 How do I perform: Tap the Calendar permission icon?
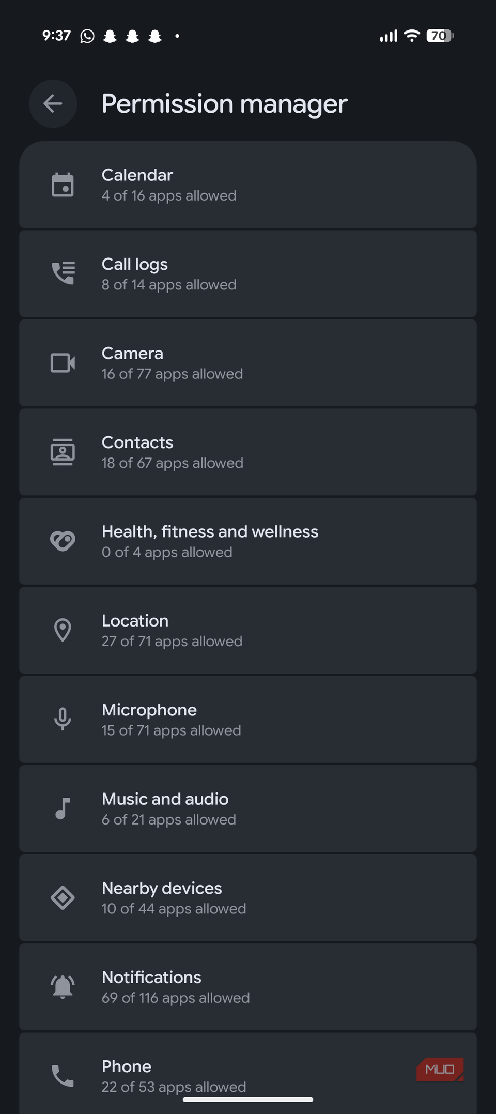pyautogui.click(x=63, y=185)
